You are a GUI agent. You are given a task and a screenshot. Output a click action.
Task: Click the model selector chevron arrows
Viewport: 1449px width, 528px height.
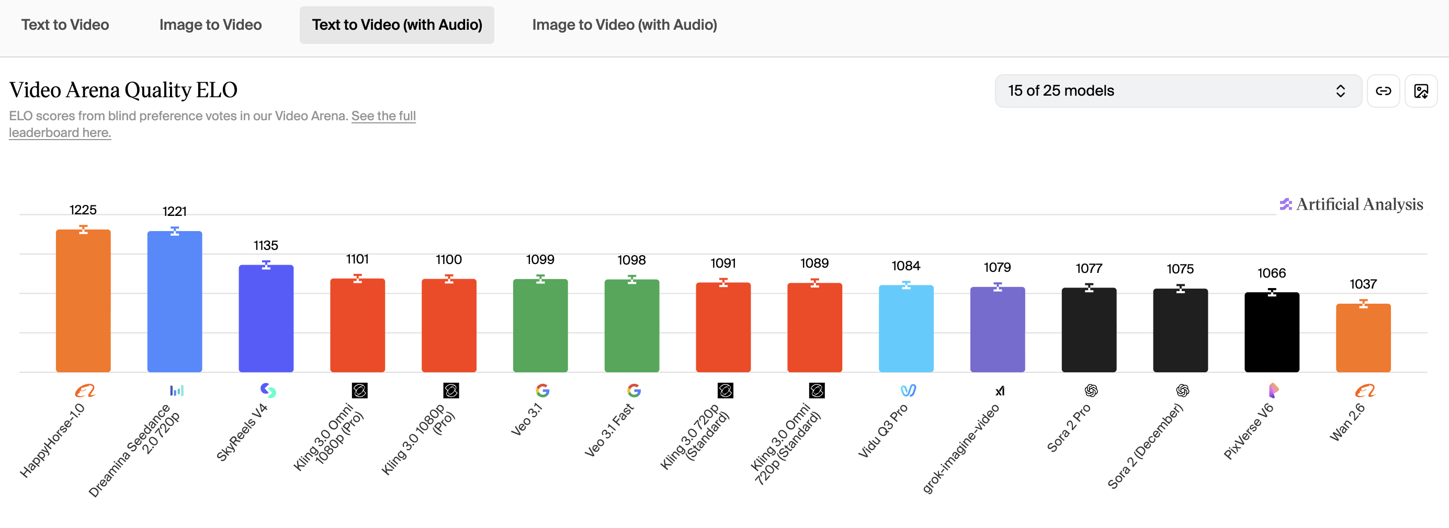click(1340, 91)
